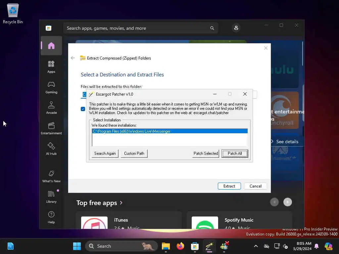Open What's New in Store sidebar
Image resolution: width=339 pixels, height=254 pixels.
point(51,176)
